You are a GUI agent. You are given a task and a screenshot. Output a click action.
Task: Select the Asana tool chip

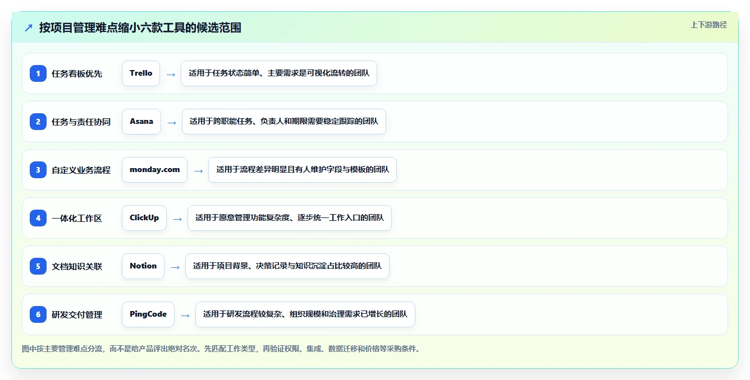(x=141, y=122)
